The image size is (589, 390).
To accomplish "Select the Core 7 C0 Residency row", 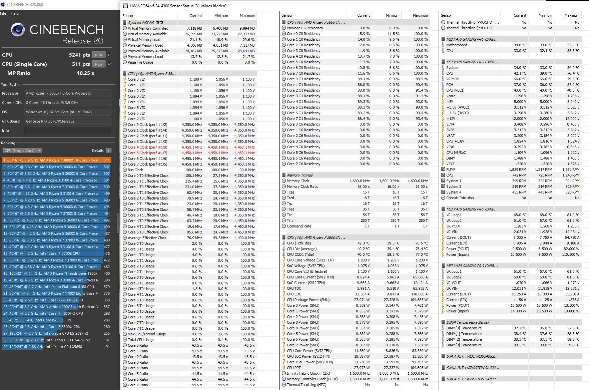I will pos(355,73).
